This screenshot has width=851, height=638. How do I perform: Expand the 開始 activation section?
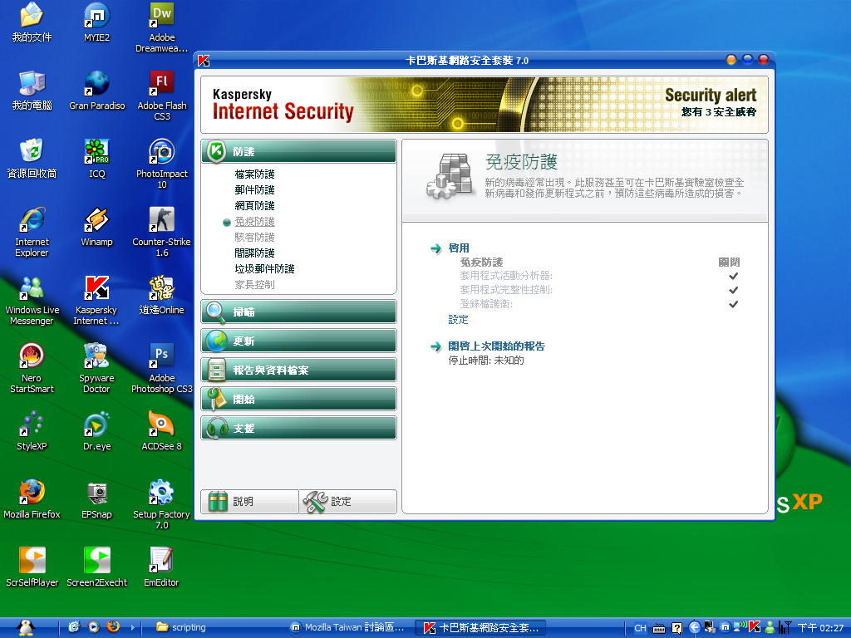(298, 400)
